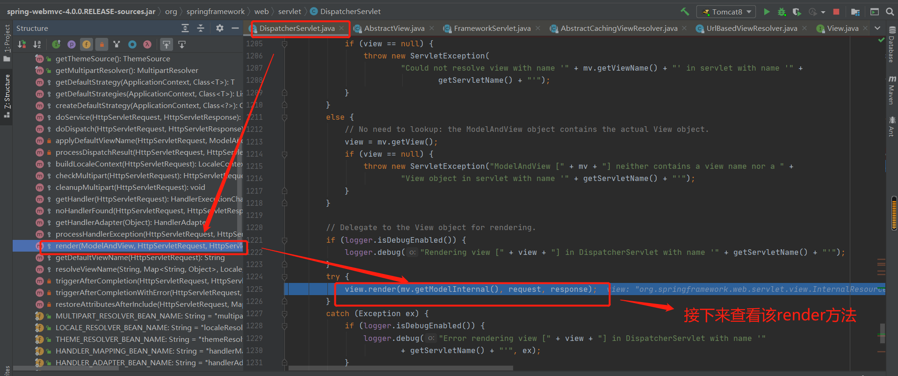Toggle Sort by Visibility in Structure toolbar
This screenshot has width=898, height=376.
click(x=22, y=44)
